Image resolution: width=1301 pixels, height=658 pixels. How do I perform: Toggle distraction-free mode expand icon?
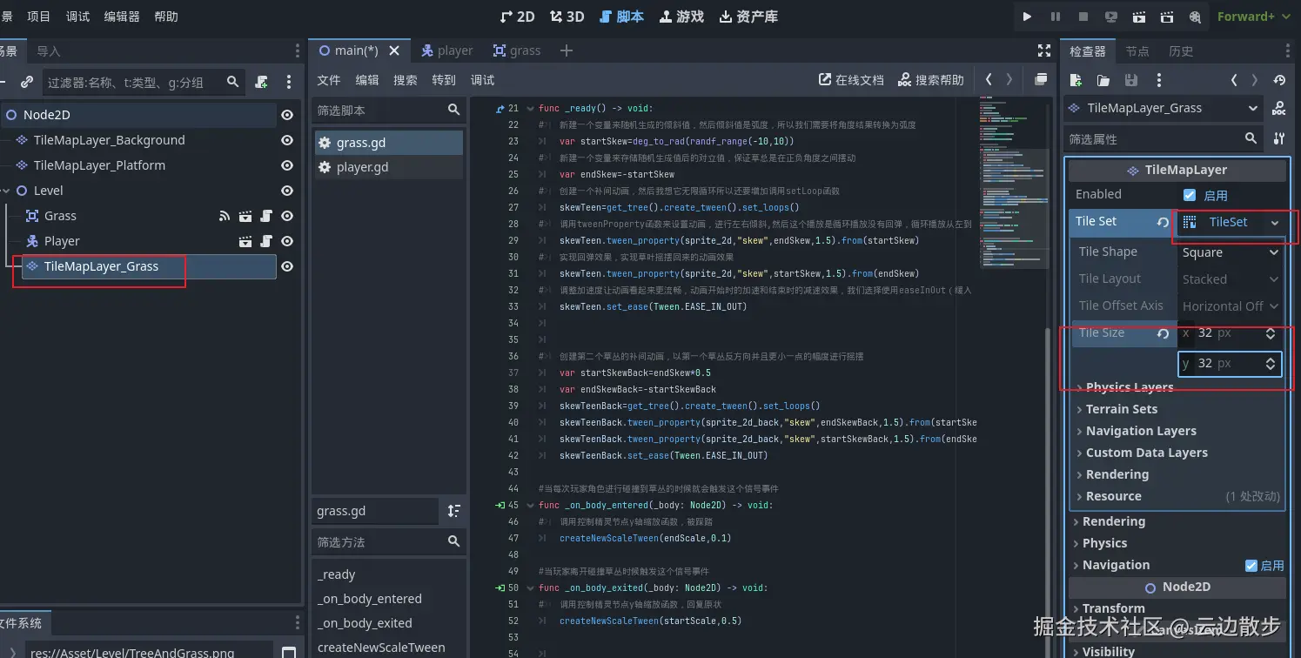point(1044,50)
